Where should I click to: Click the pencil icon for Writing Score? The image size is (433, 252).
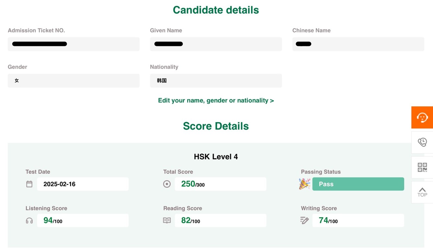point(304,220)
